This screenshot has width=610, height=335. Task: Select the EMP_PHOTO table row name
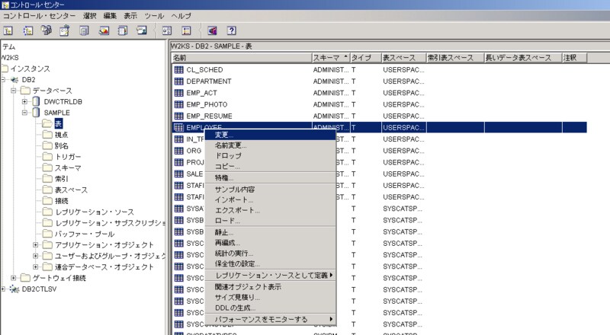pos(207,104)
